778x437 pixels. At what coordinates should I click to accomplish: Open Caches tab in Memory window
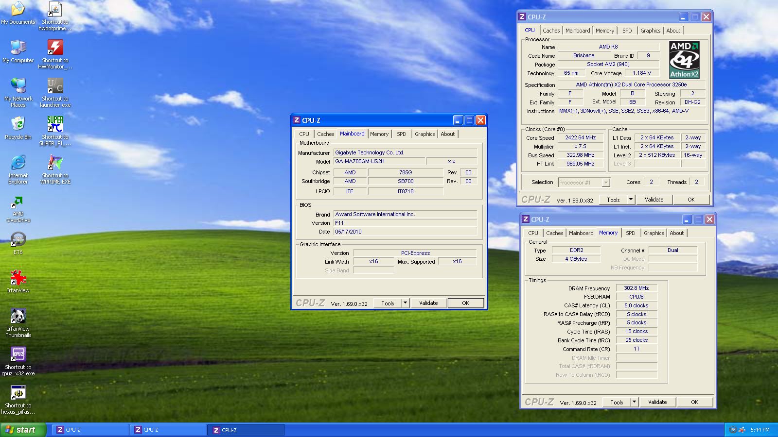554,233
